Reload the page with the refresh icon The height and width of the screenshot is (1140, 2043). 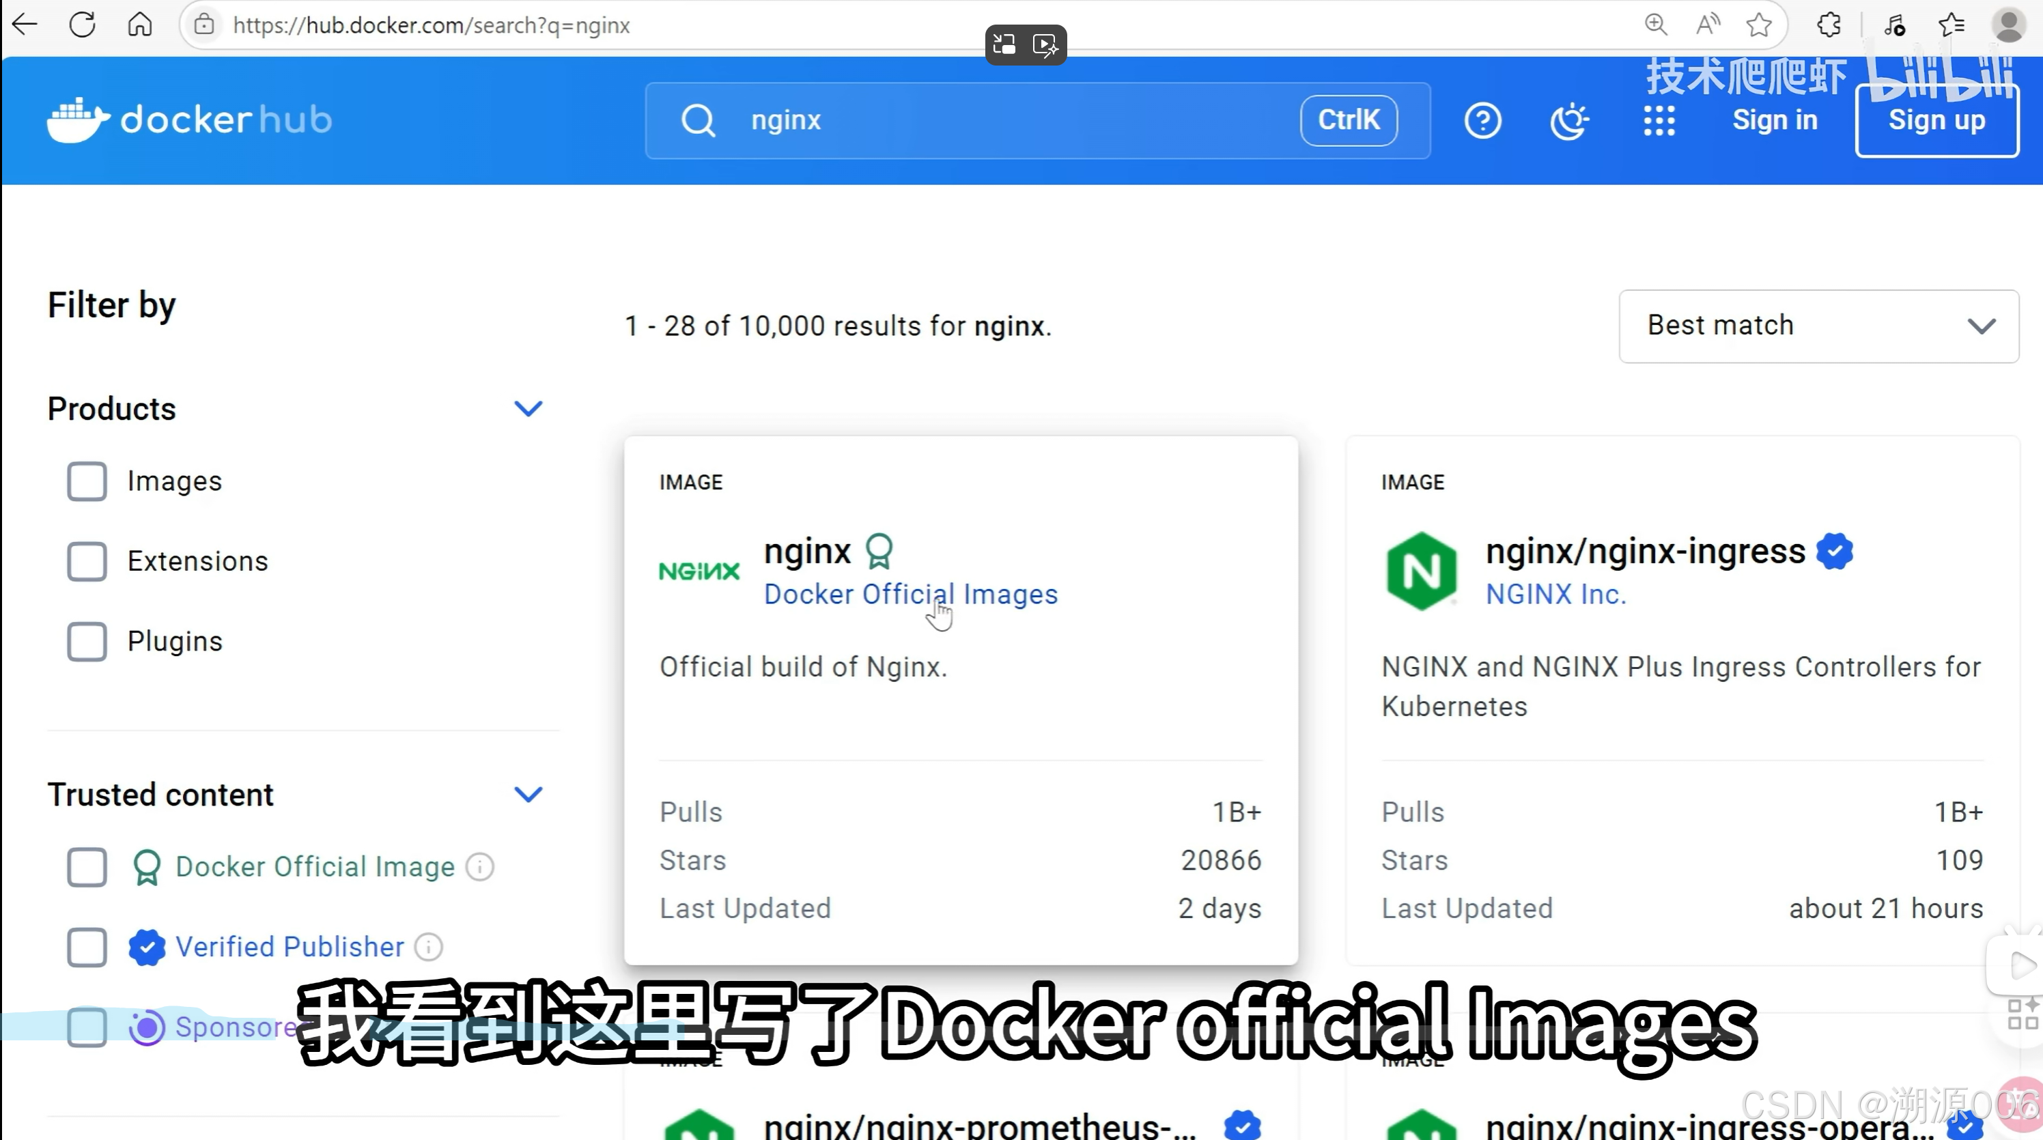(x=83, y=25)
